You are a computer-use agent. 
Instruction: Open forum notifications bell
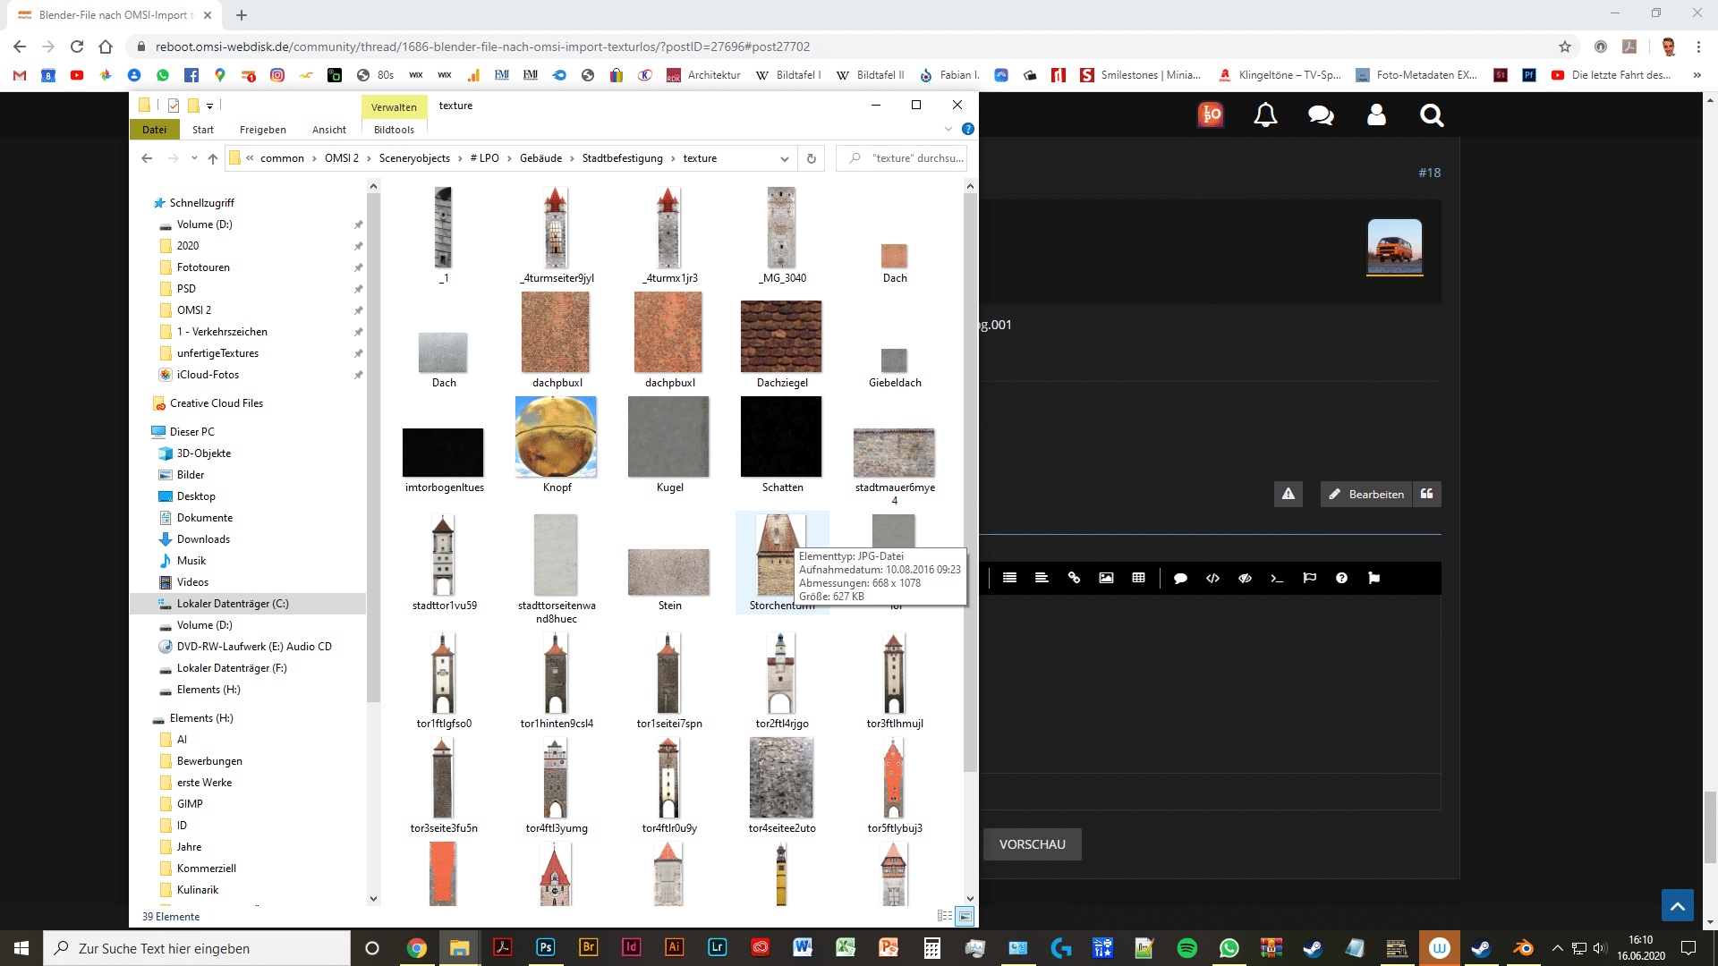[1265, 115]
